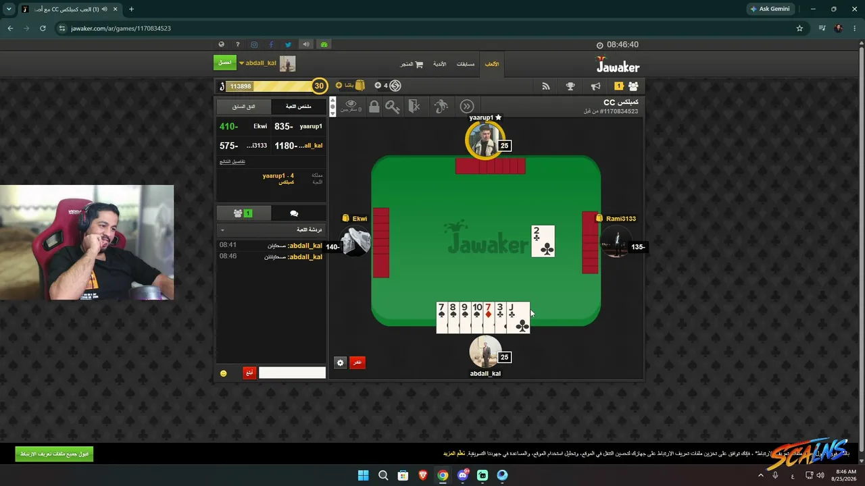Open Brave browser from taskbar
Screen dimensions: 865x486
point(423,475)
